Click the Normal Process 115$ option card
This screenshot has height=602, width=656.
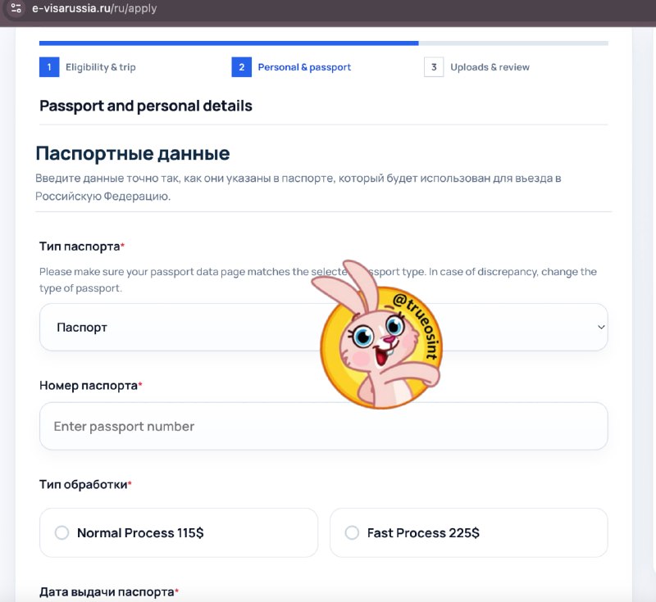(x=179, y=532)
